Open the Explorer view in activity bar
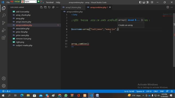175x98 pixels. [x=4, y=8]
